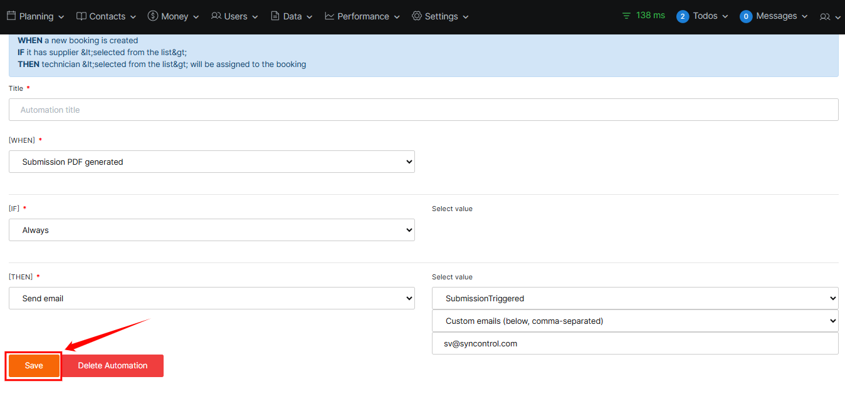Click the Settings gear icon
This screenshot has width=845, height=394.
(x=417, y=16)
